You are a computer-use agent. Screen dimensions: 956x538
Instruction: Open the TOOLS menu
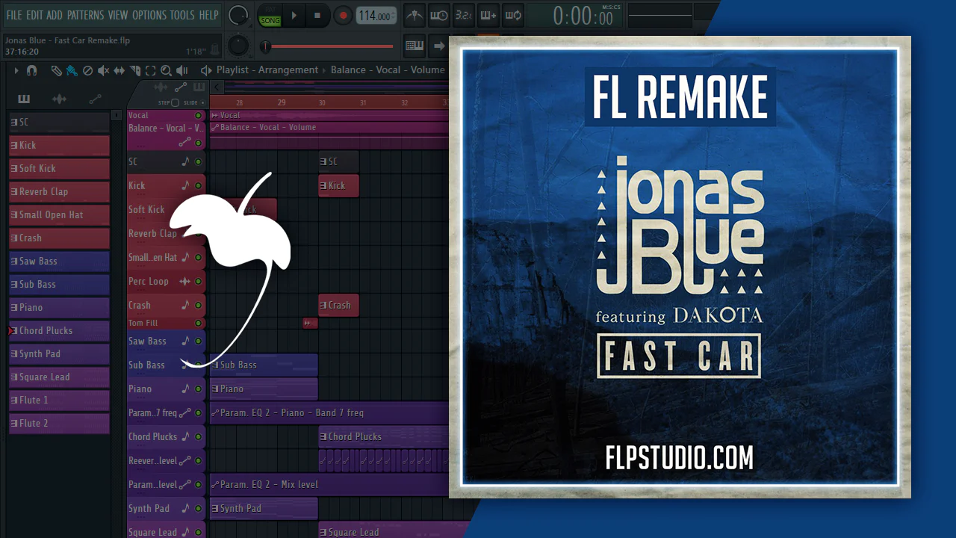[x=182, y=15]
